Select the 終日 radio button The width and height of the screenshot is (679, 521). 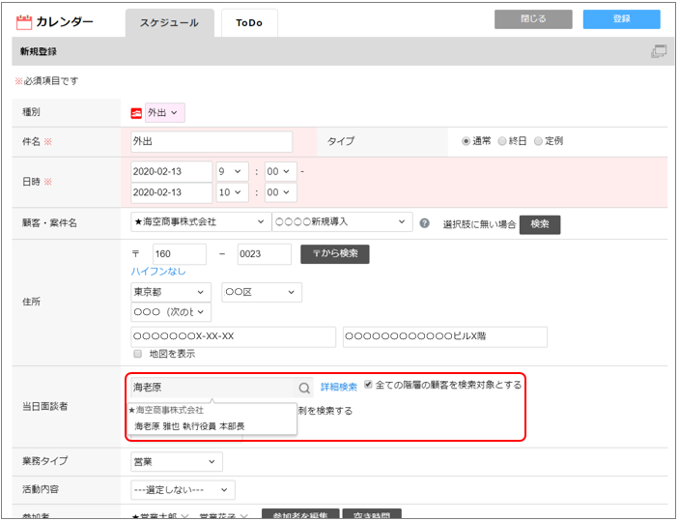(x=502, y=141)
